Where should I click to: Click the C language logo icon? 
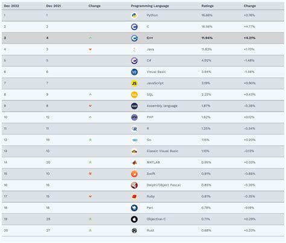coord(135,27)
